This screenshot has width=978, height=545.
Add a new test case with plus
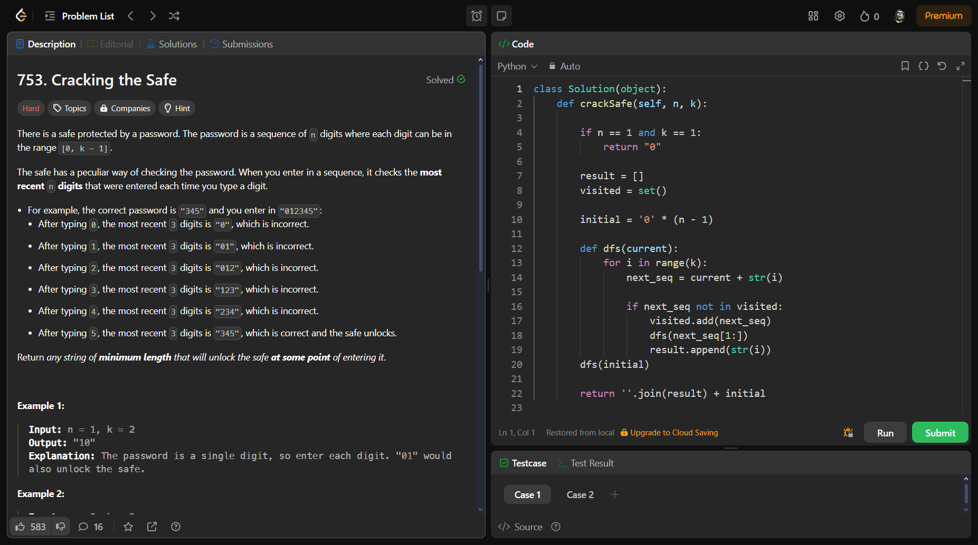tap(614, 494)
